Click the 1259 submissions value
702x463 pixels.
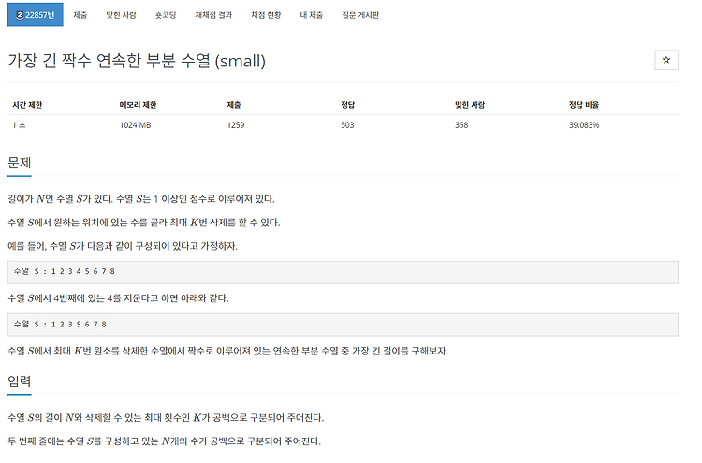236,125
